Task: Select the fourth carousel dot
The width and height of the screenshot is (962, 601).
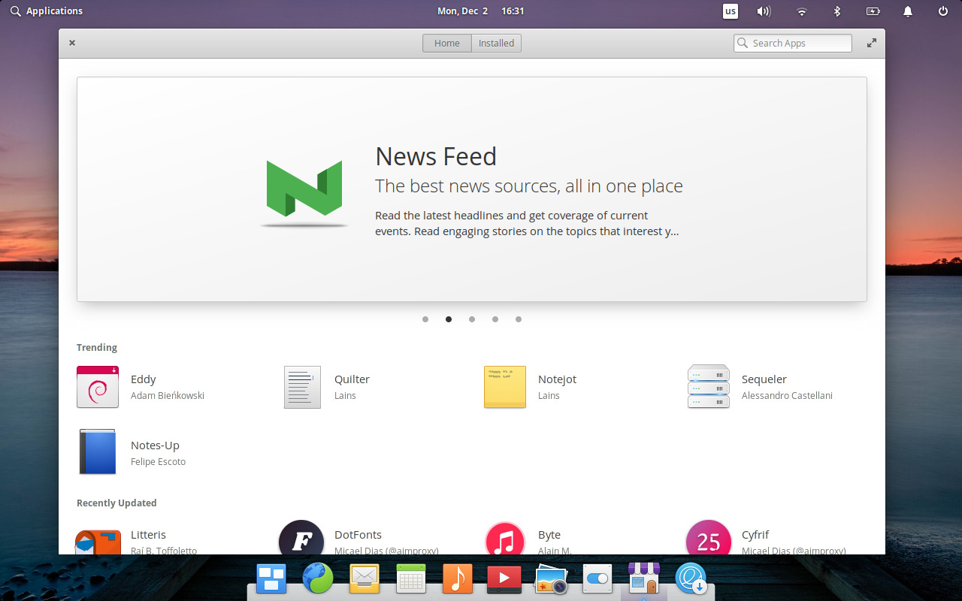Action: 495,319
